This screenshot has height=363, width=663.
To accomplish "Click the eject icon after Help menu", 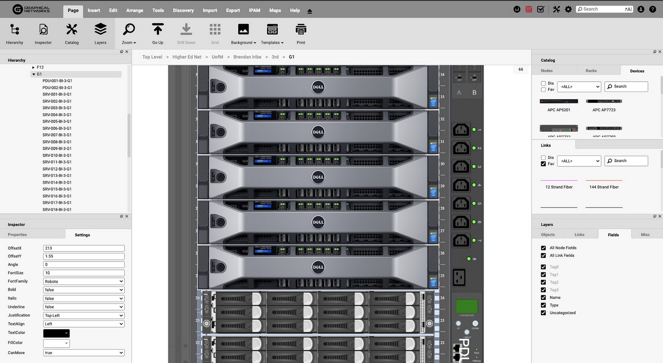I will (310, 11).
